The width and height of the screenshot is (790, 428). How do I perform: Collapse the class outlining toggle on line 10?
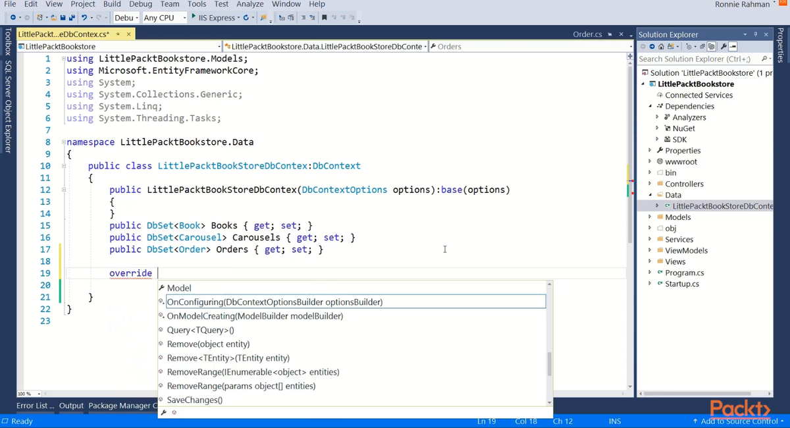coord(63,166)
